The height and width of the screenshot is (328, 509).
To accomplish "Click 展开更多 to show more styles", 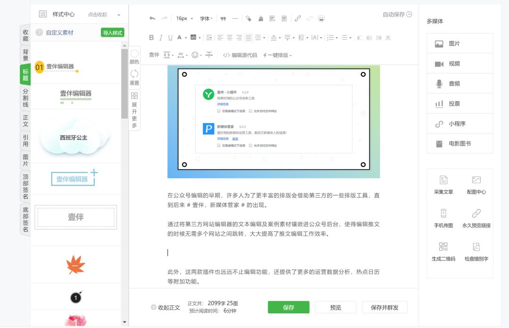I will 134,110.
